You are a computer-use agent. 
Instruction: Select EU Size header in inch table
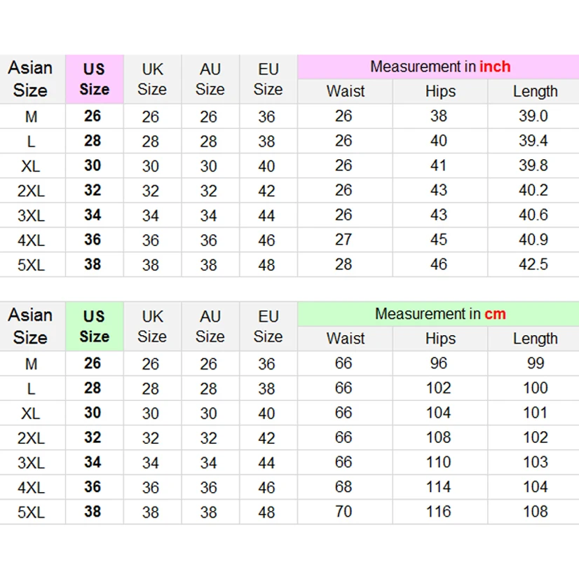tap(268, 79)
